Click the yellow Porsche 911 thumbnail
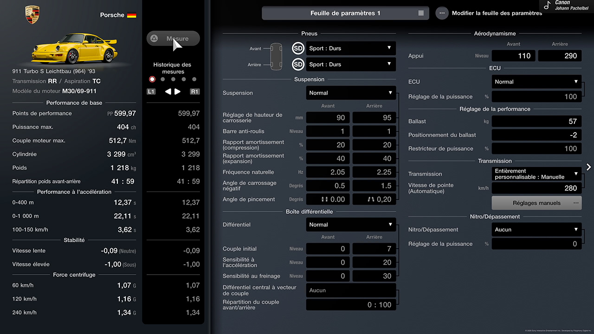This screenshot has width=594, height=334. [x=74, y=48]
